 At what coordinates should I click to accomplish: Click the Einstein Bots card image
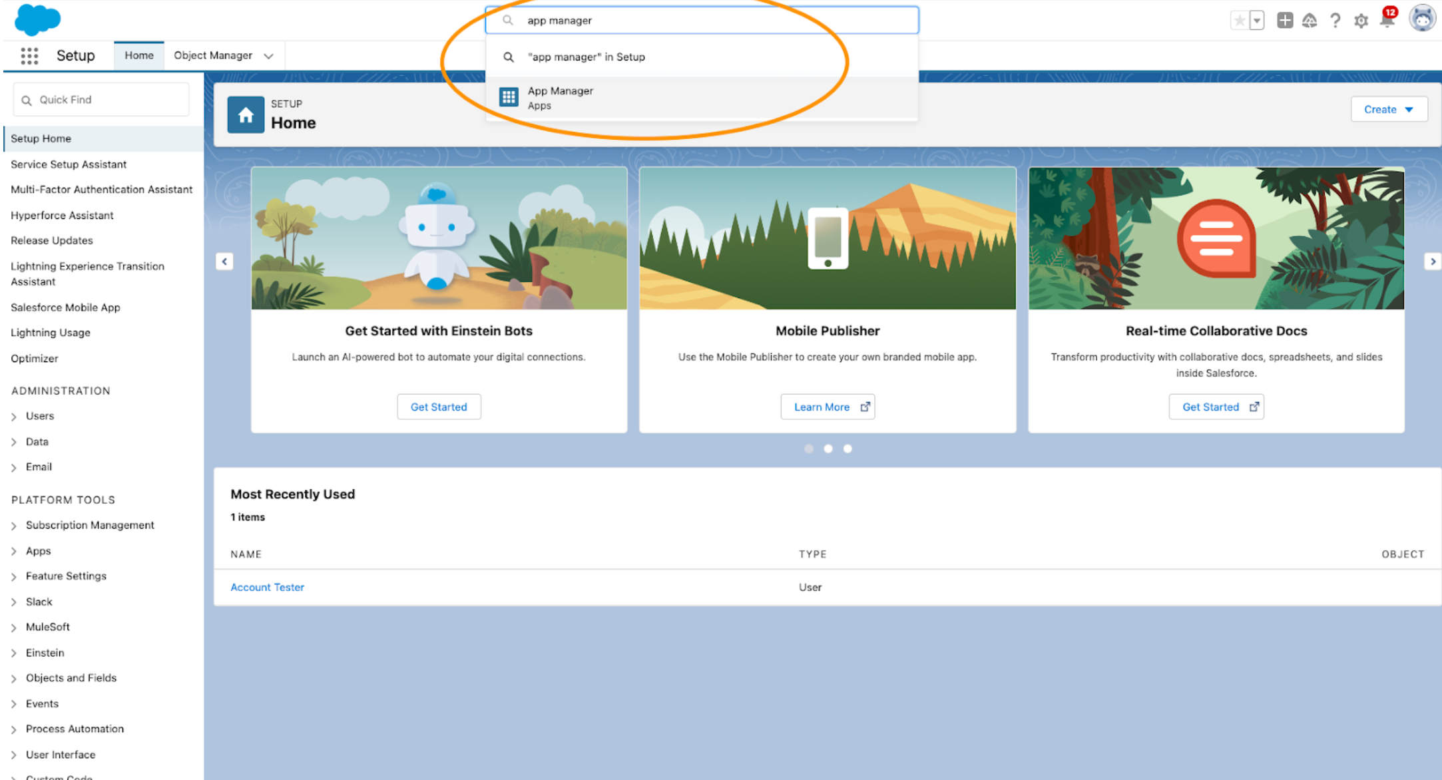pyautogui.click(x=439, y=238)
